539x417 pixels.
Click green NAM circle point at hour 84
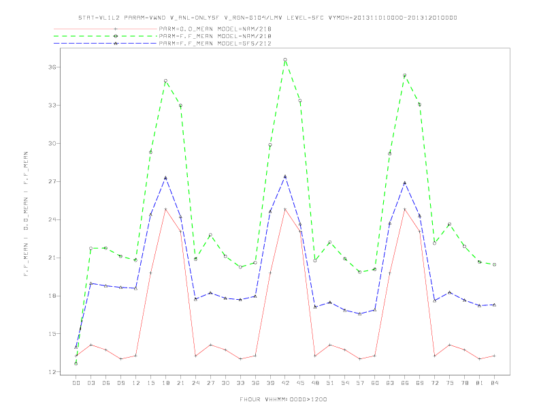[x=495, y=264]
